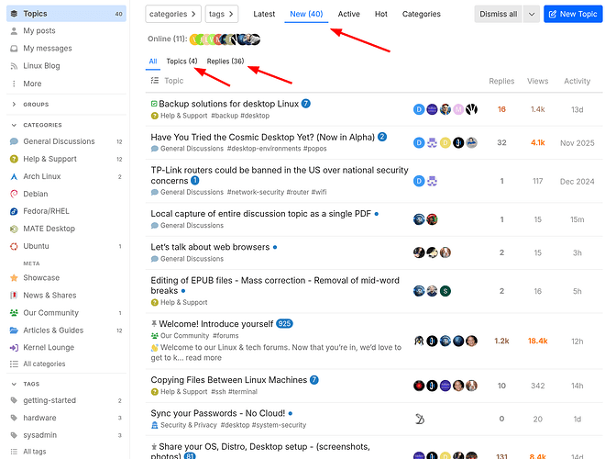Viewport: 616px width, 459px height.
Task: Switch to the Latest tab
Action: pyautogui.click(x=264, y=14)
